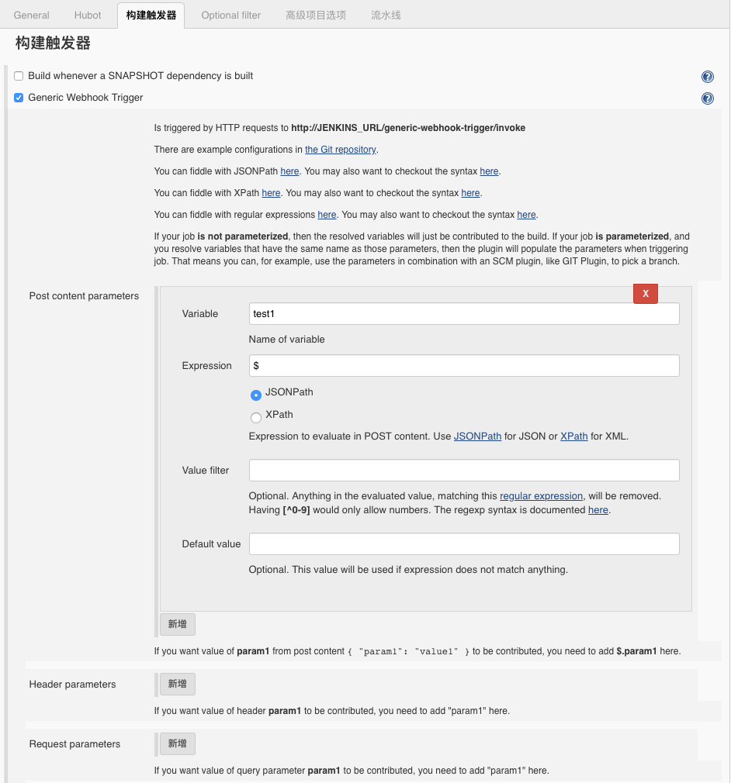Add a header parameter with 新增

tap(177, 684)
